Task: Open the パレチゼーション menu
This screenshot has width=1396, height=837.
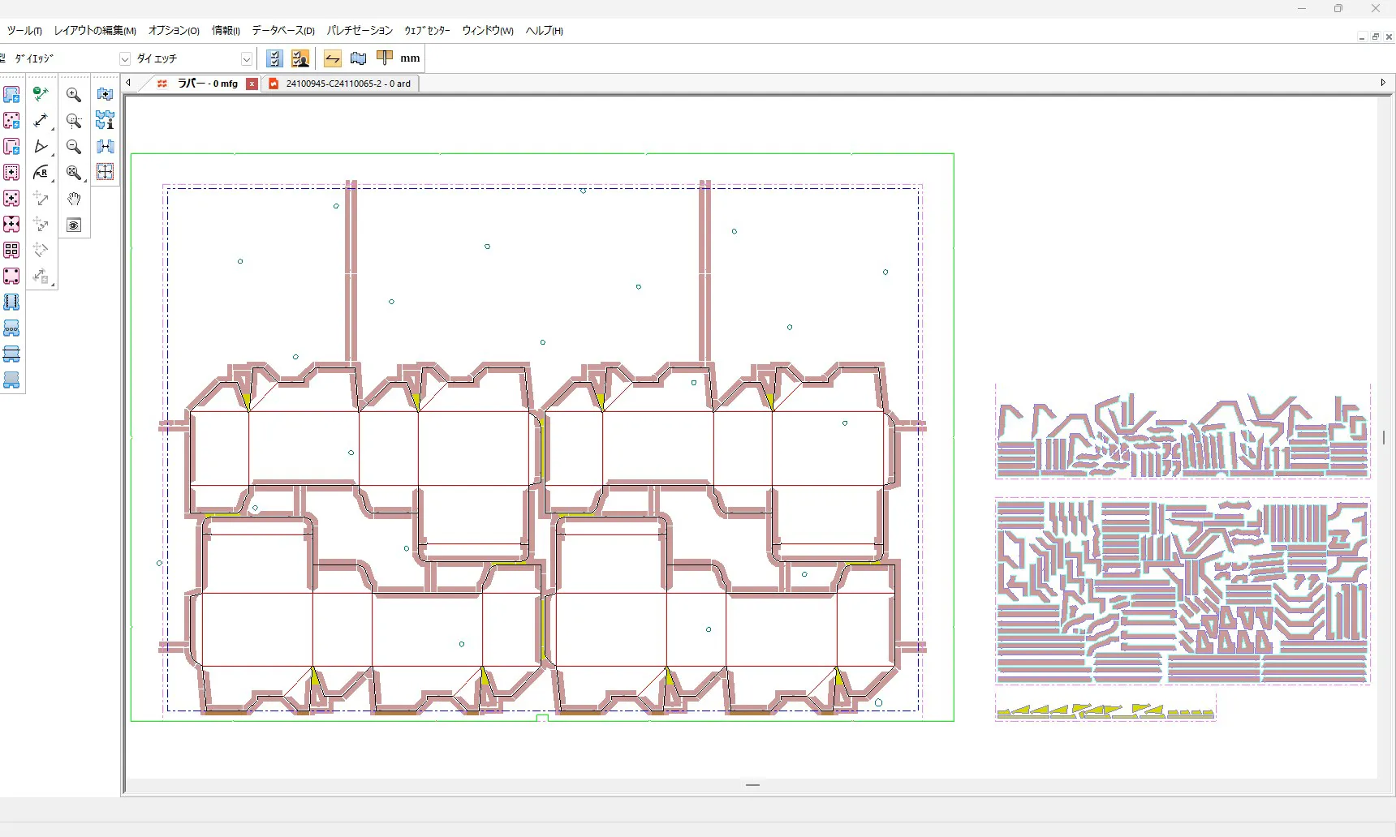Action: click(360, 31)
